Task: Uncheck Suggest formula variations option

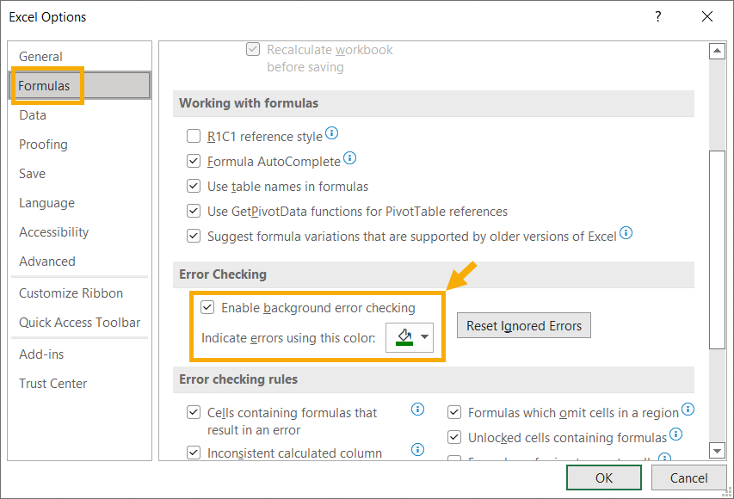Action: (194, 236)
